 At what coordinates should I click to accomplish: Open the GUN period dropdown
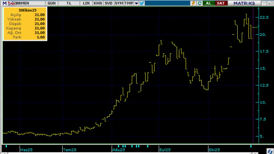click(x=52, y=3)
